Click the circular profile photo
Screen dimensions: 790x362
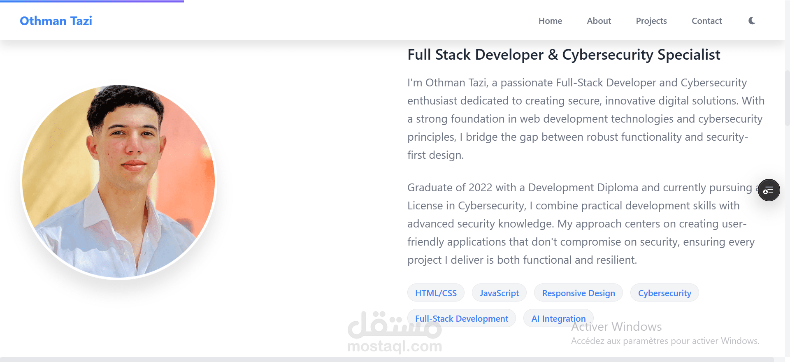point(118,181)
